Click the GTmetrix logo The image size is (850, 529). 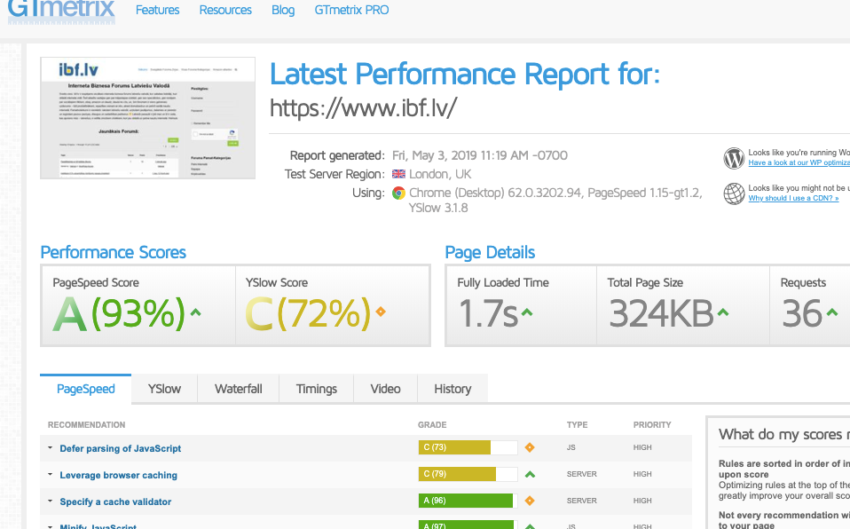[x=60, y=10]
